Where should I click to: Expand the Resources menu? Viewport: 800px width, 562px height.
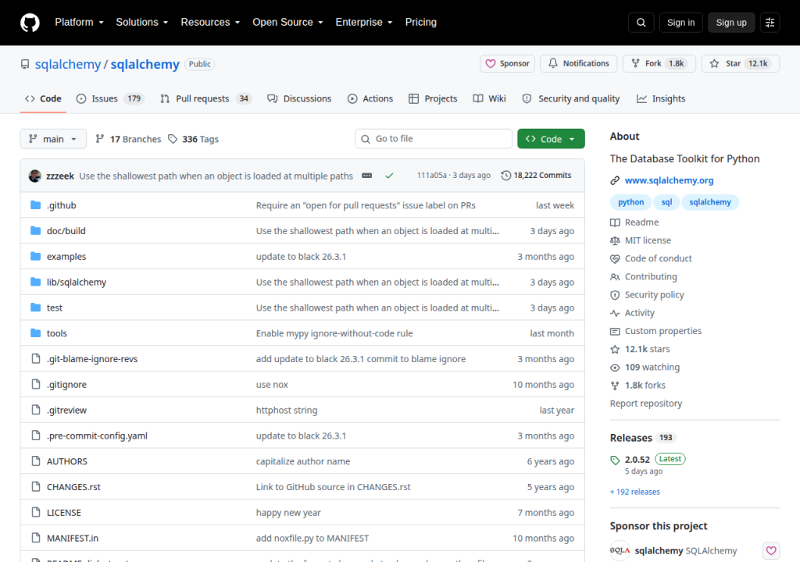coord(210,23)
